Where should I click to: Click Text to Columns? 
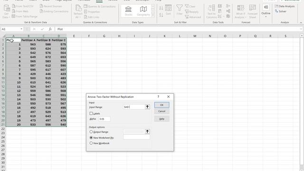pos(211,11)
